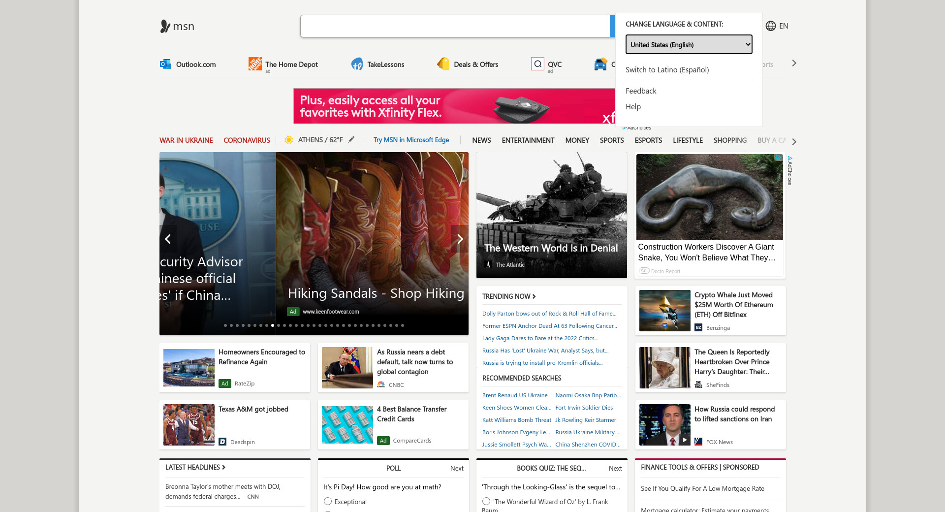Expand more categories in navigation bar
Image resolution: width=945 pixels, height=512 pixels.
tap(794, 141)
